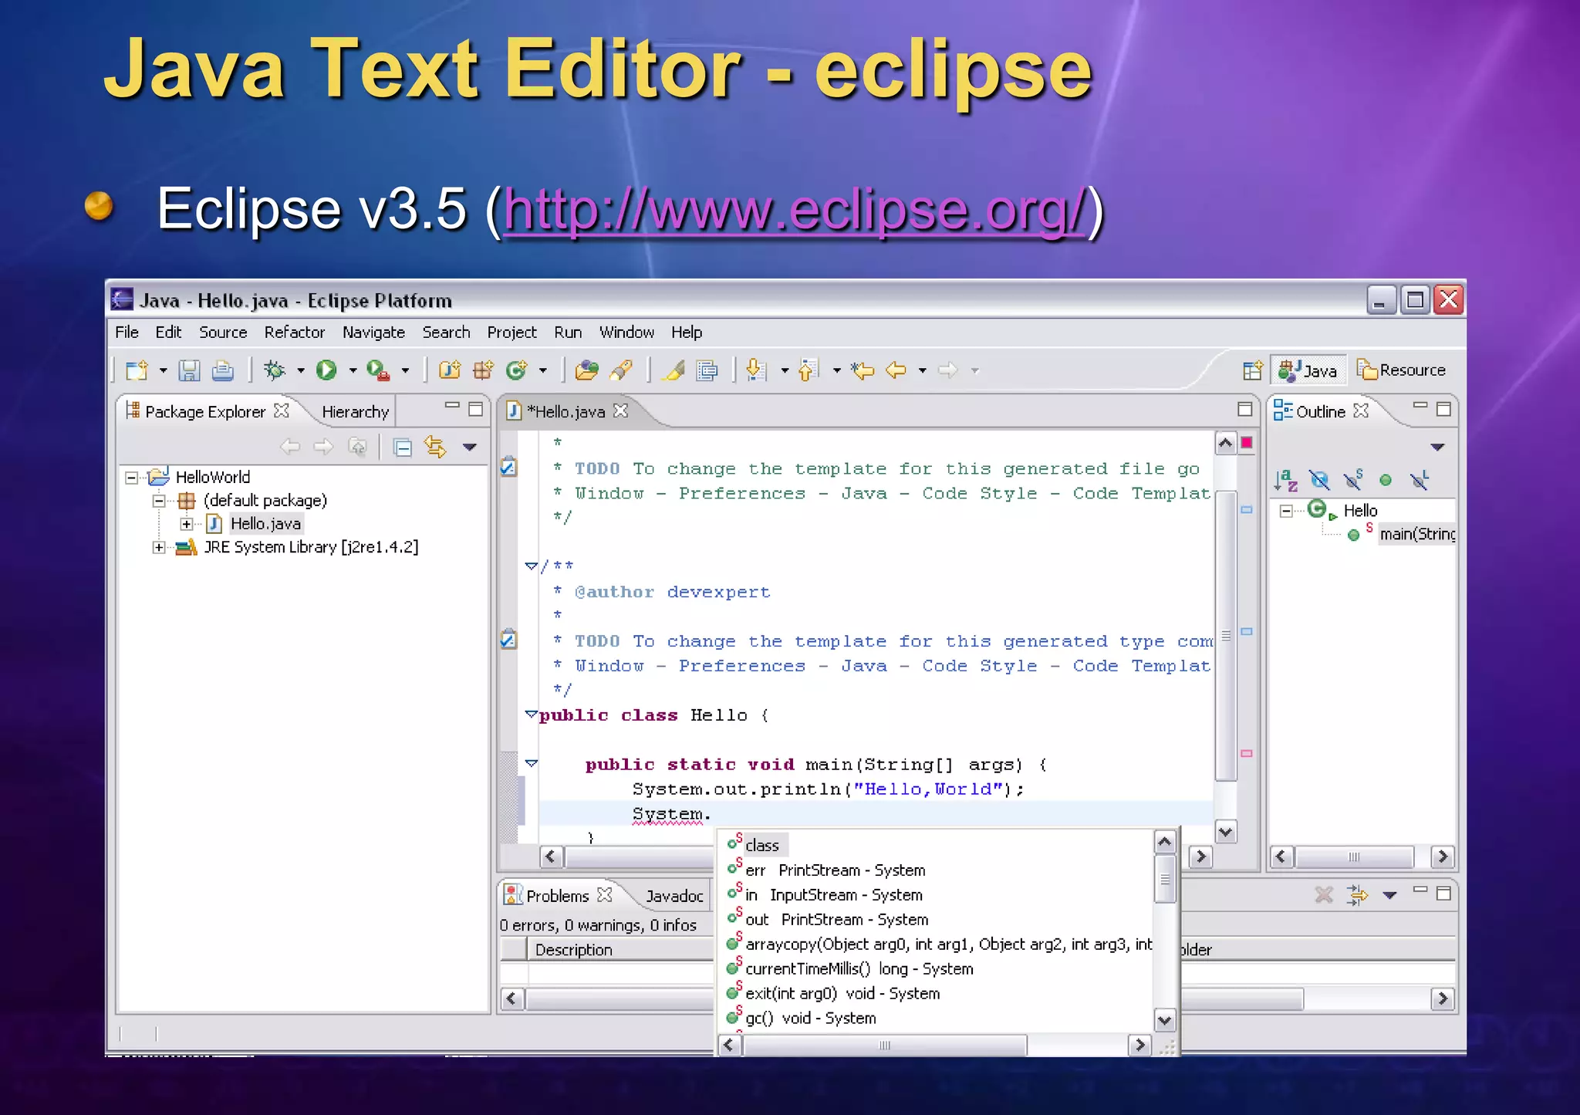
Task: Collapse the Hello class in Outline
Action: (1286, 511)
